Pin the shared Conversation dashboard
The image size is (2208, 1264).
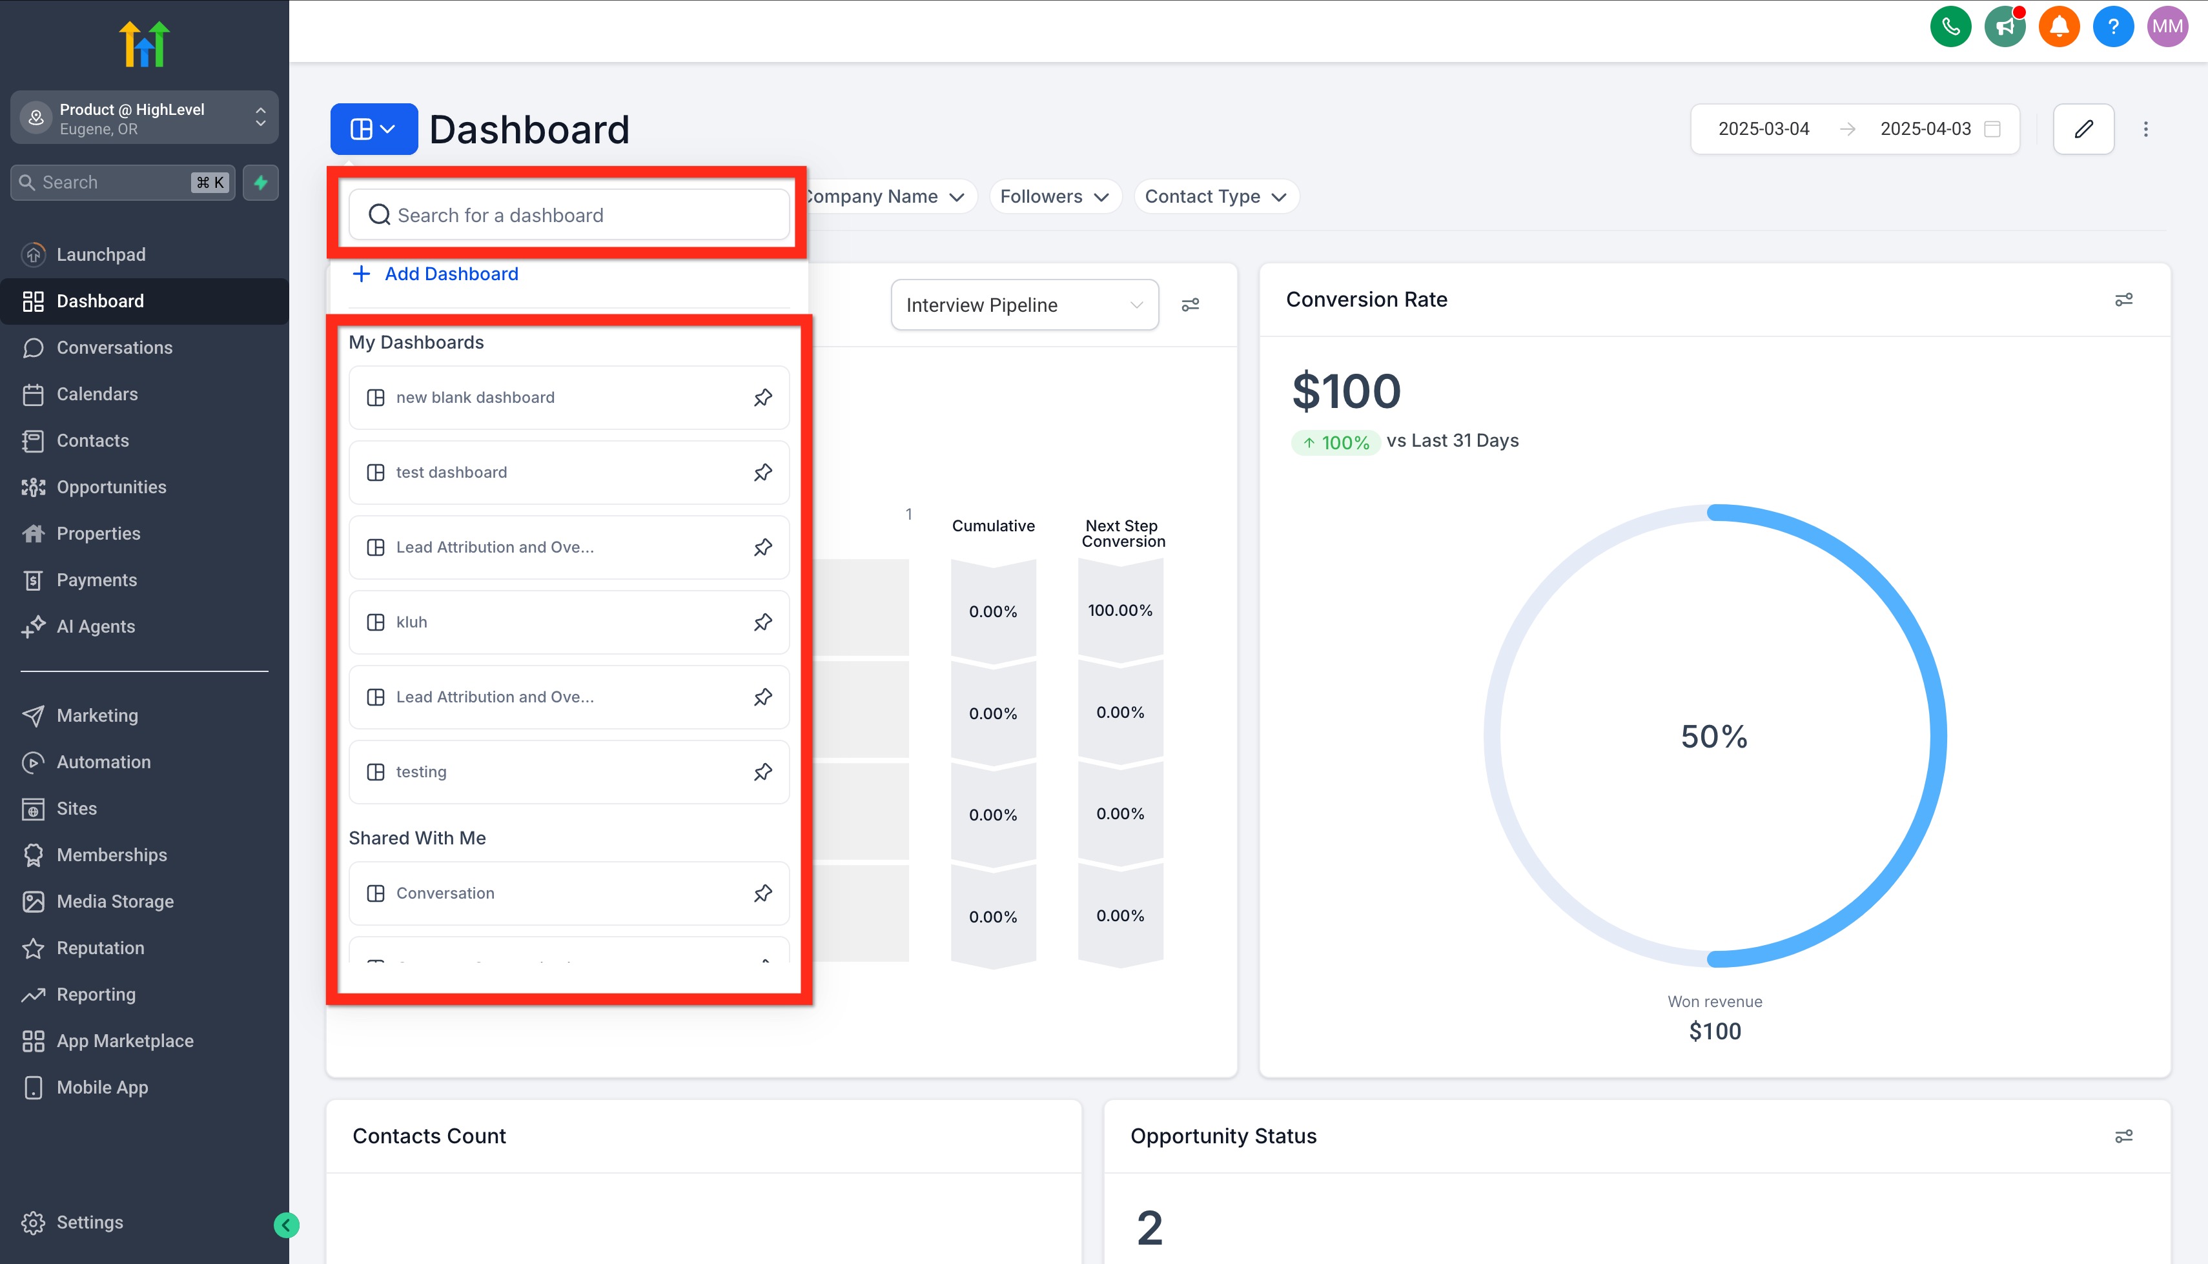[x=762, y=893]
